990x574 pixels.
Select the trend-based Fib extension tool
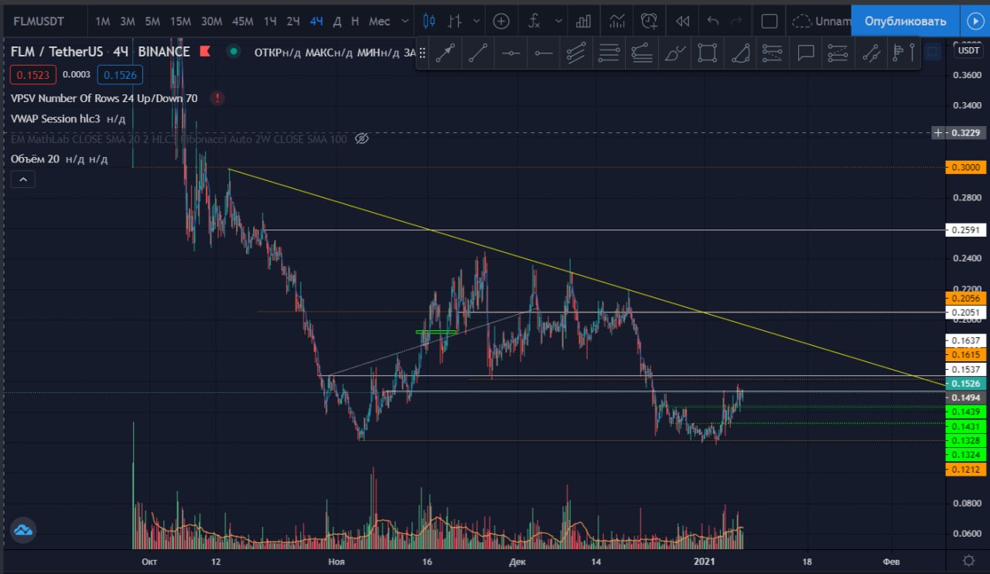(642, 53)
